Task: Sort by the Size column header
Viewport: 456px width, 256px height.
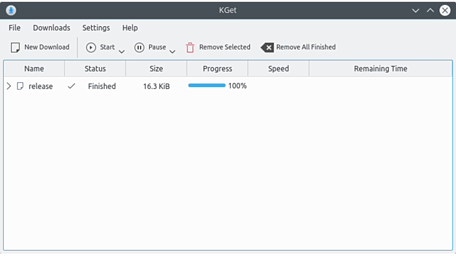Action: 156,69
